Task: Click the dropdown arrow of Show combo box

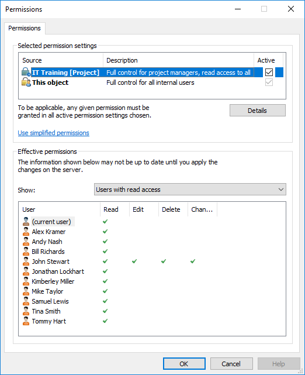Action: pos(281,190)
